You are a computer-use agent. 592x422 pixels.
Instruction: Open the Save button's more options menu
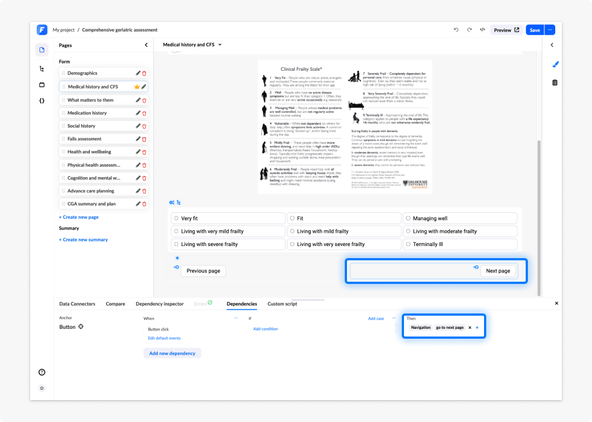point(550,30)
